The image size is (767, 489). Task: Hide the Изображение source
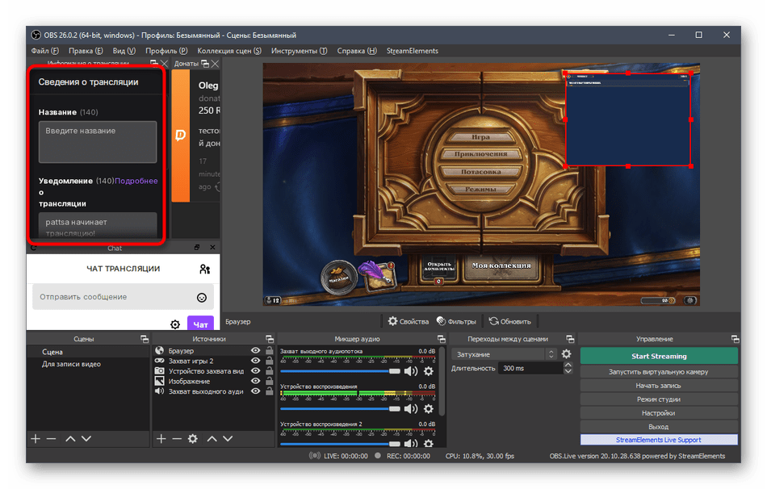click(256, 381)
